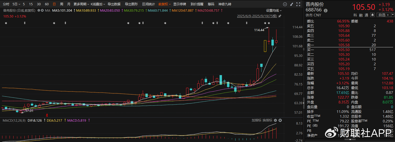Open the 筹码 tab
This screenshot has height=142, width=395.
[211, 4]
